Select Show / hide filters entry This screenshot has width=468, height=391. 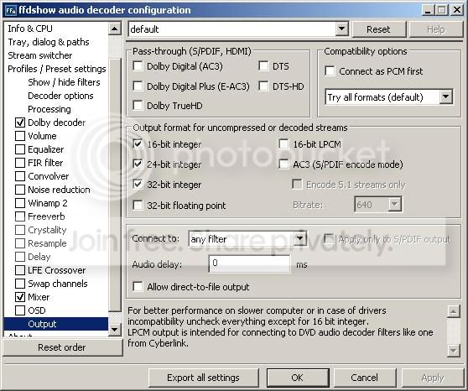point(64,82)
